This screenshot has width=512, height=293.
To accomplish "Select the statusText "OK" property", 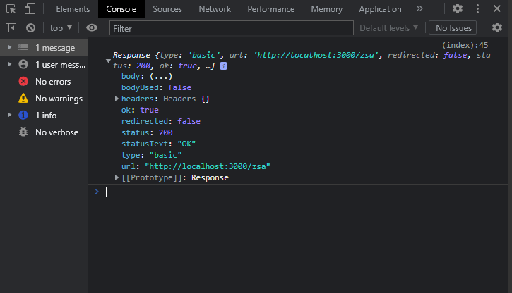I will [x=158, y=144].
